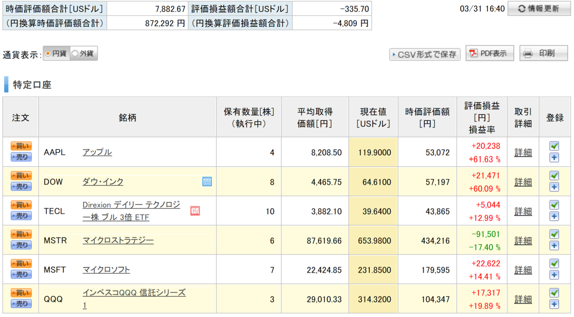Click the red CA icon in TECL row
The height and width of the screenshot is (317, 574).
click(x=195, y=210)
